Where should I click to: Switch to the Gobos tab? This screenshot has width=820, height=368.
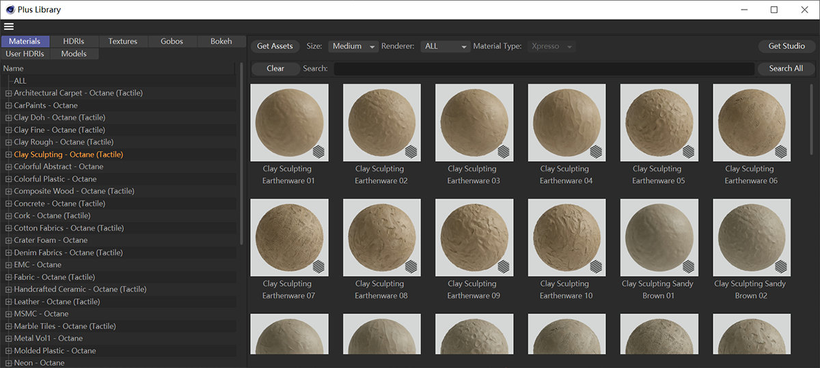click(172, 42)
